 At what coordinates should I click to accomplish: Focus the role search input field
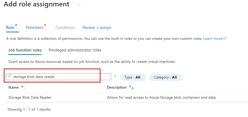tap(61, 77)
